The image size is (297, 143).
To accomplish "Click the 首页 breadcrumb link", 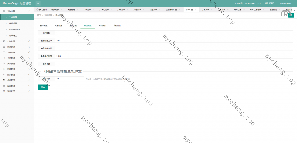I will click(x=39, y=15).
